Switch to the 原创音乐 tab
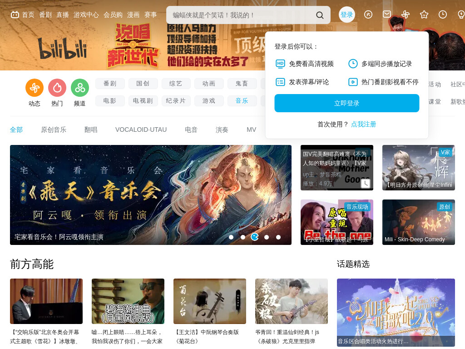Viewport: 465px width, 349px height. pos(54,130)
